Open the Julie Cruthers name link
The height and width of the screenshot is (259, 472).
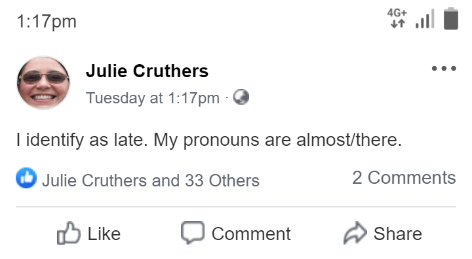pyautogui.click(x=147, y=71)
